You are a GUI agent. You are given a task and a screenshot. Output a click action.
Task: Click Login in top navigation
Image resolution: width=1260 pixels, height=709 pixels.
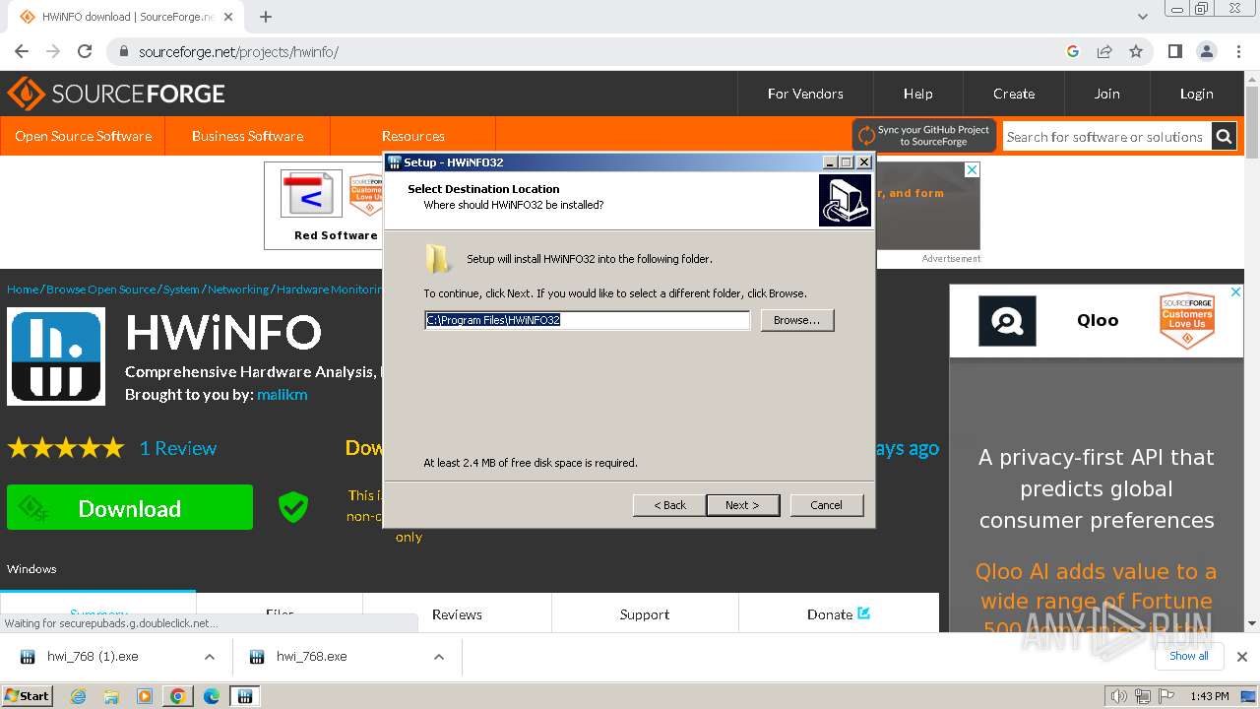(x=1197, y=94)
